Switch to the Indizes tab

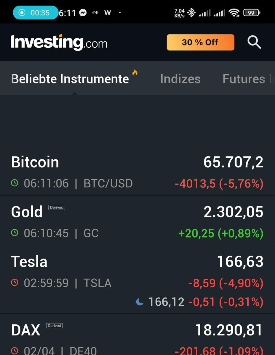(x=180, y=79)
